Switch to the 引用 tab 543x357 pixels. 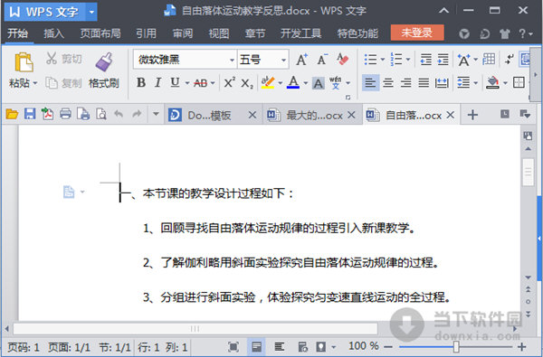coord(146,33)
